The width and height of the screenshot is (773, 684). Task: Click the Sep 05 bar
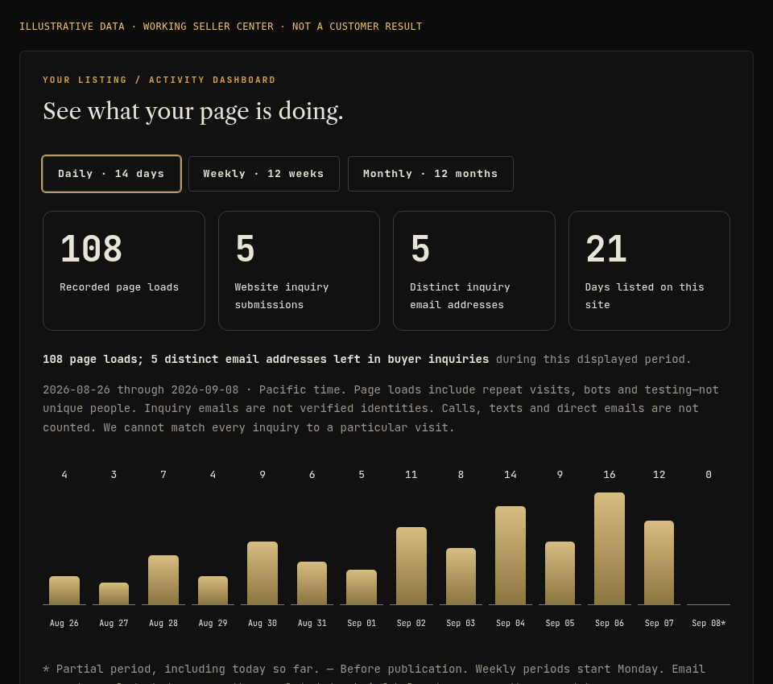560,573
